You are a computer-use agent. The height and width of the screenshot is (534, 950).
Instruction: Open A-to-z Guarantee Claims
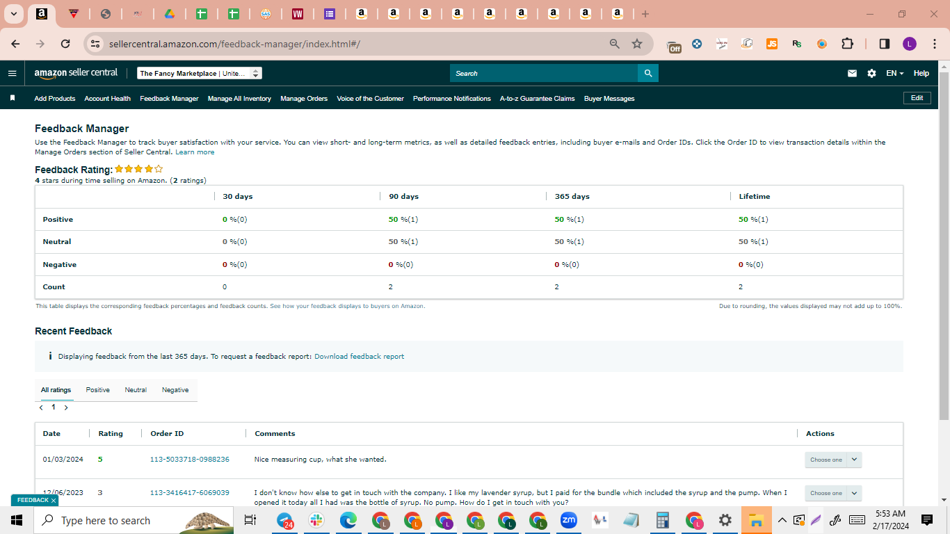pos(538,99)
